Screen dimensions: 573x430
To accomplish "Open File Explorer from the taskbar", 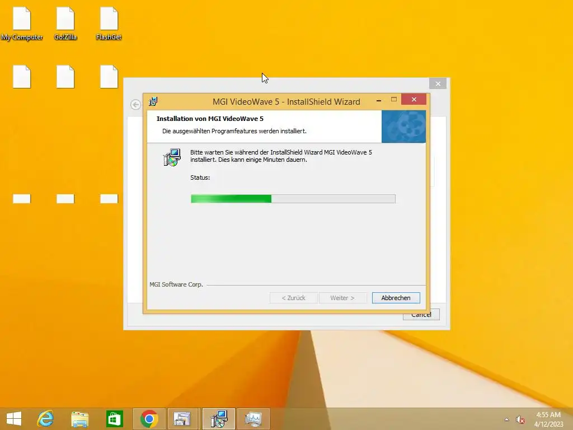I will 79,419.
